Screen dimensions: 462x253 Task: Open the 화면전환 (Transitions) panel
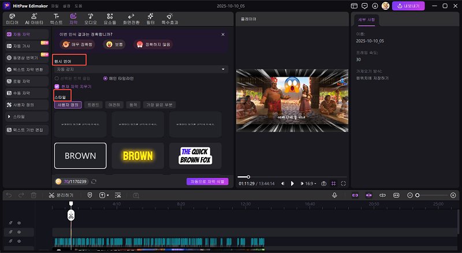(131, 19)
